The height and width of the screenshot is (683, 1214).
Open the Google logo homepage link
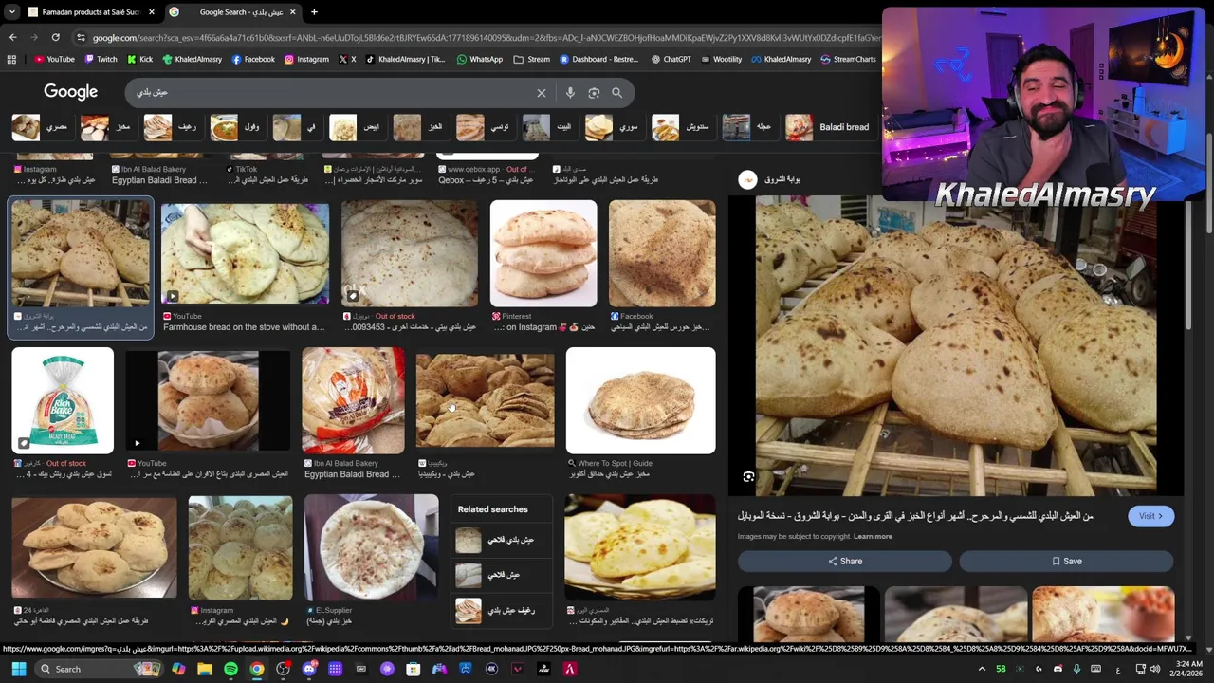70,92
